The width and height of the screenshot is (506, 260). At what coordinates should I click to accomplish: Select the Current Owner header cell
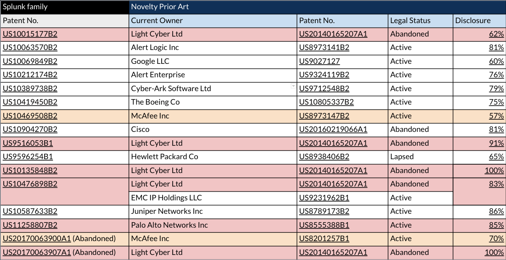213,21
